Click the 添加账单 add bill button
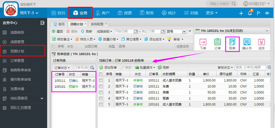The image size is (275, 128). tap(108, 67)
